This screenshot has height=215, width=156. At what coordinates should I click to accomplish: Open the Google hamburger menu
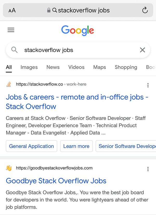11,30
